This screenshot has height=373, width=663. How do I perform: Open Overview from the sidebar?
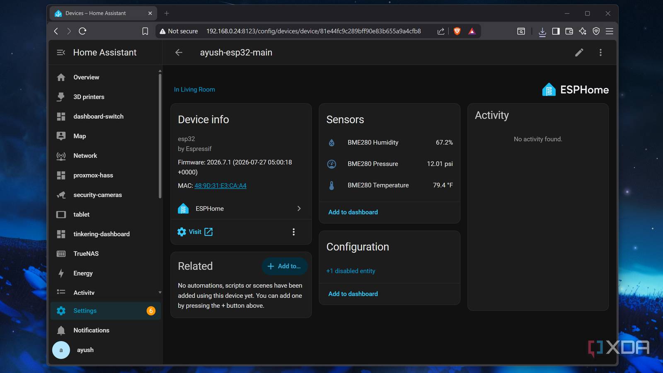105,78
